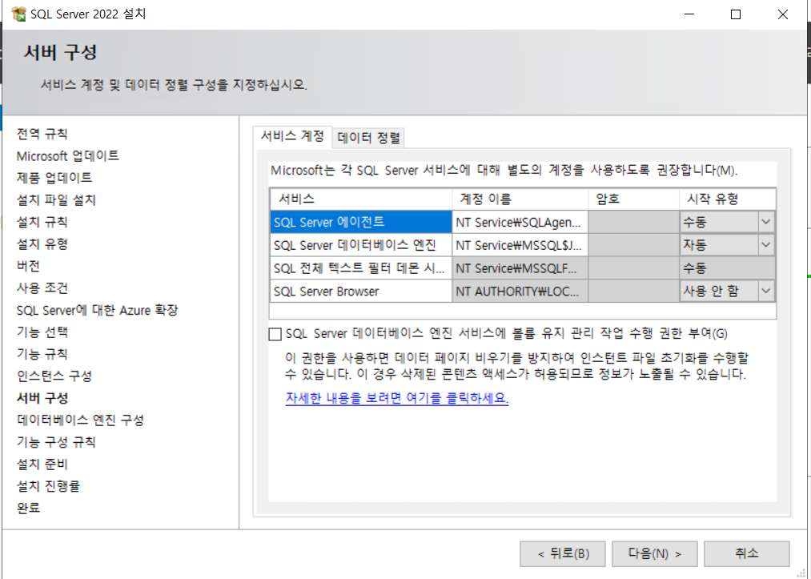The height and width of the screenshot is (579, 811).
Task: Enable volume maintenance task privilege checkbox
Action: coord(275,334)
